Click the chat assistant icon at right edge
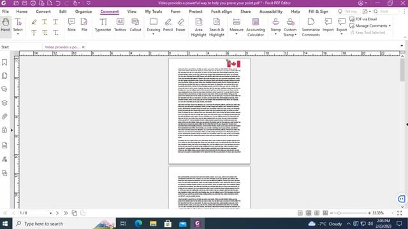 tap(402, 199)
